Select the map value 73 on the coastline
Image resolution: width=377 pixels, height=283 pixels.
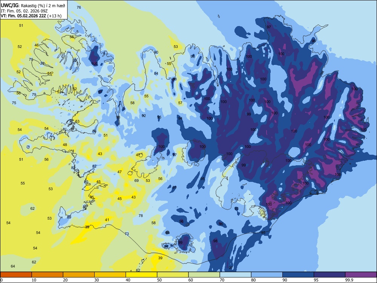(127, 234)
